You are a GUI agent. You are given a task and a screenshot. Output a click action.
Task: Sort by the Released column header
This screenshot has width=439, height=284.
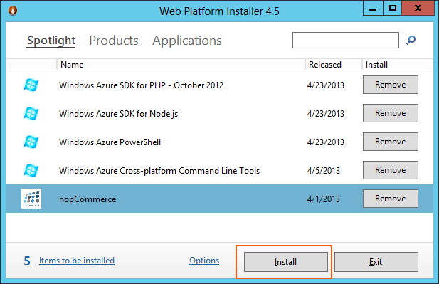(333, 65)
